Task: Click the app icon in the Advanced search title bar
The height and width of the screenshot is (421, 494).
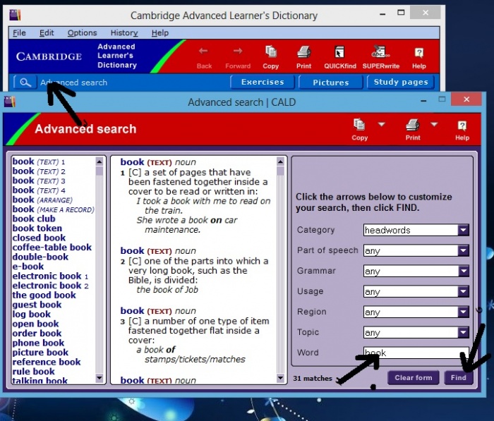Action: (9, 102)
